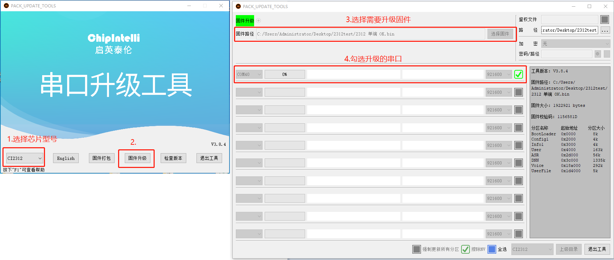
Task: Open the second row's empty port dropdown
Action: [x=249, y=92]
